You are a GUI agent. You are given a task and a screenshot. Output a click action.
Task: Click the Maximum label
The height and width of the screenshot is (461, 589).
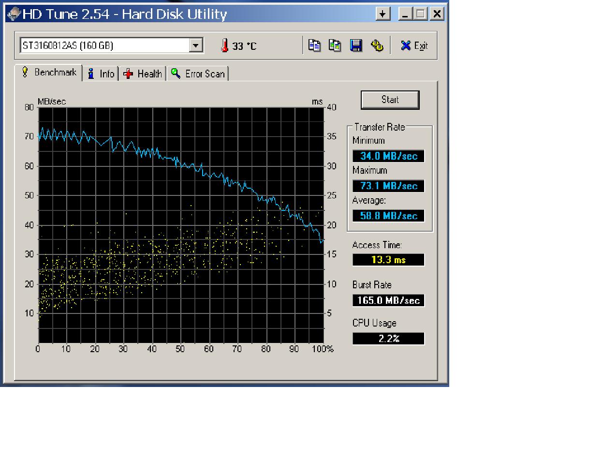coord(370,170)
